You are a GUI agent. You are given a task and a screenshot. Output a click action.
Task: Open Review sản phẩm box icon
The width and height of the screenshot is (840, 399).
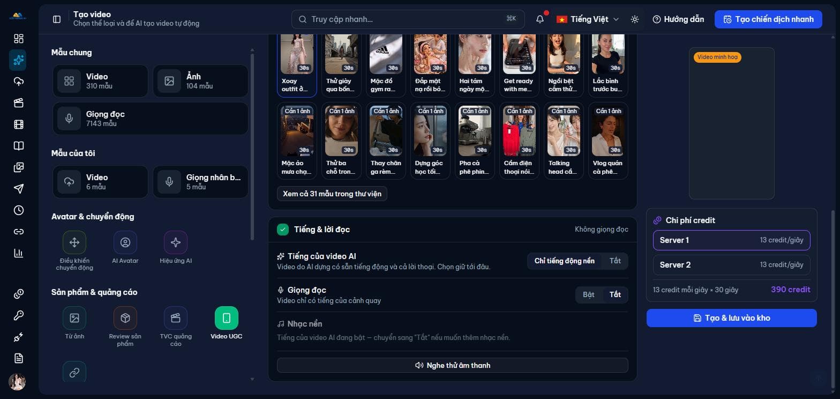click(125, 318)
